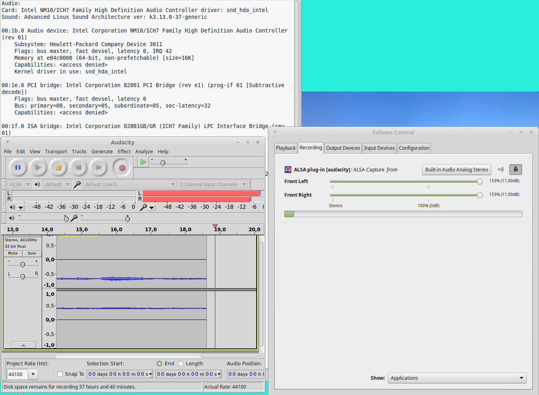The width and height of the screenshot is (539, 395).
Task: Open the Volume Control window menu triangle
Action: click(x=275, y=132)
